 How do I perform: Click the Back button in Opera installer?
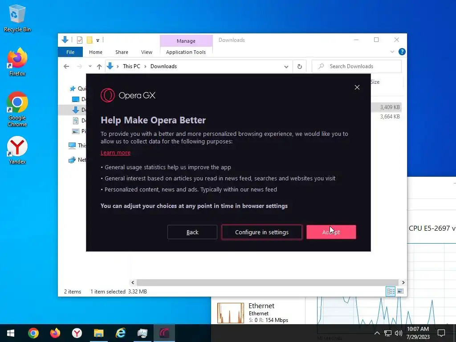click(x=192, y=232)
